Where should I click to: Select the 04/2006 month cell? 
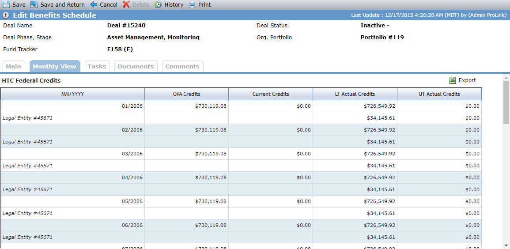click(72, 177)
